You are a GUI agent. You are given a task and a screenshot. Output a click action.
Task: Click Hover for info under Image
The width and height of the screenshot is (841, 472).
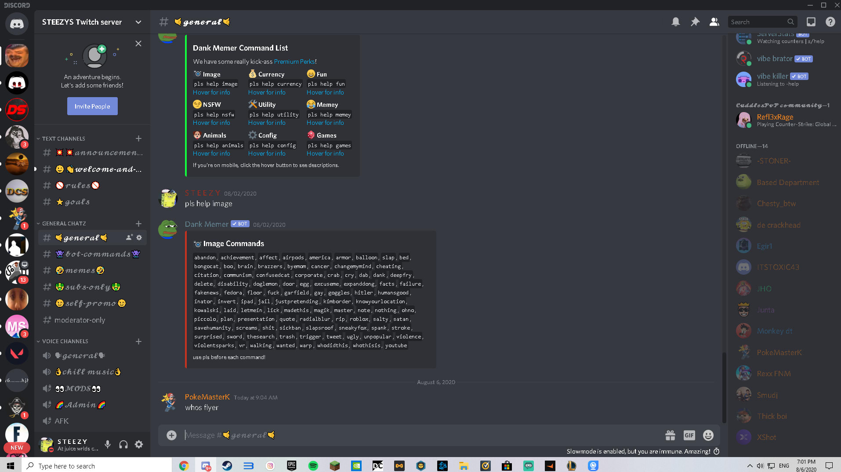coord(211,92)
